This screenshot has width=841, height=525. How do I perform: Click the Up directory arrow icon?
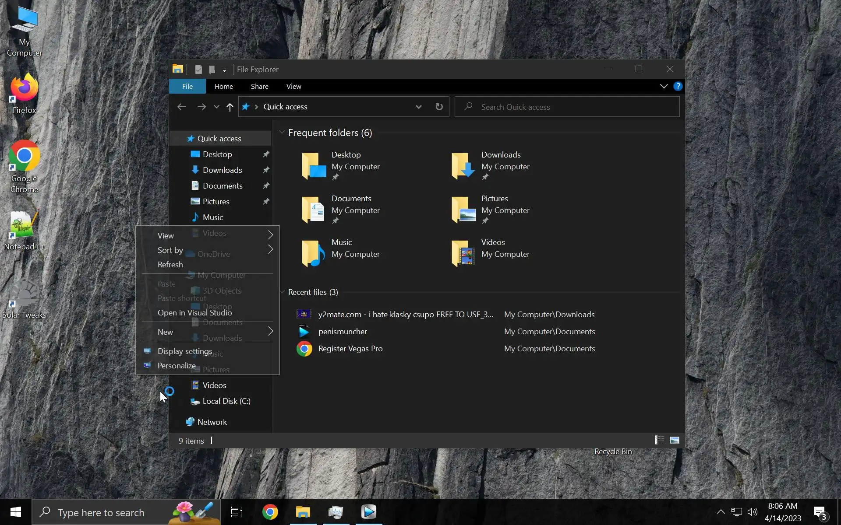pos(230,107)
